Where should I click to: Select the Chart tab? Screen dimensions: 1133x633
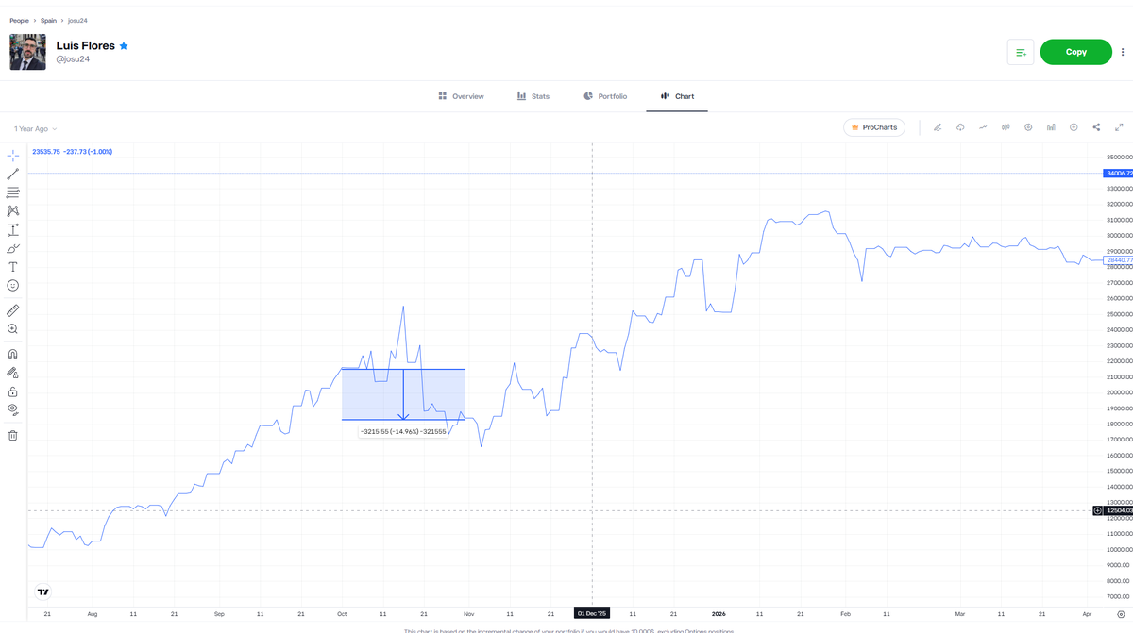coord(678,96)
